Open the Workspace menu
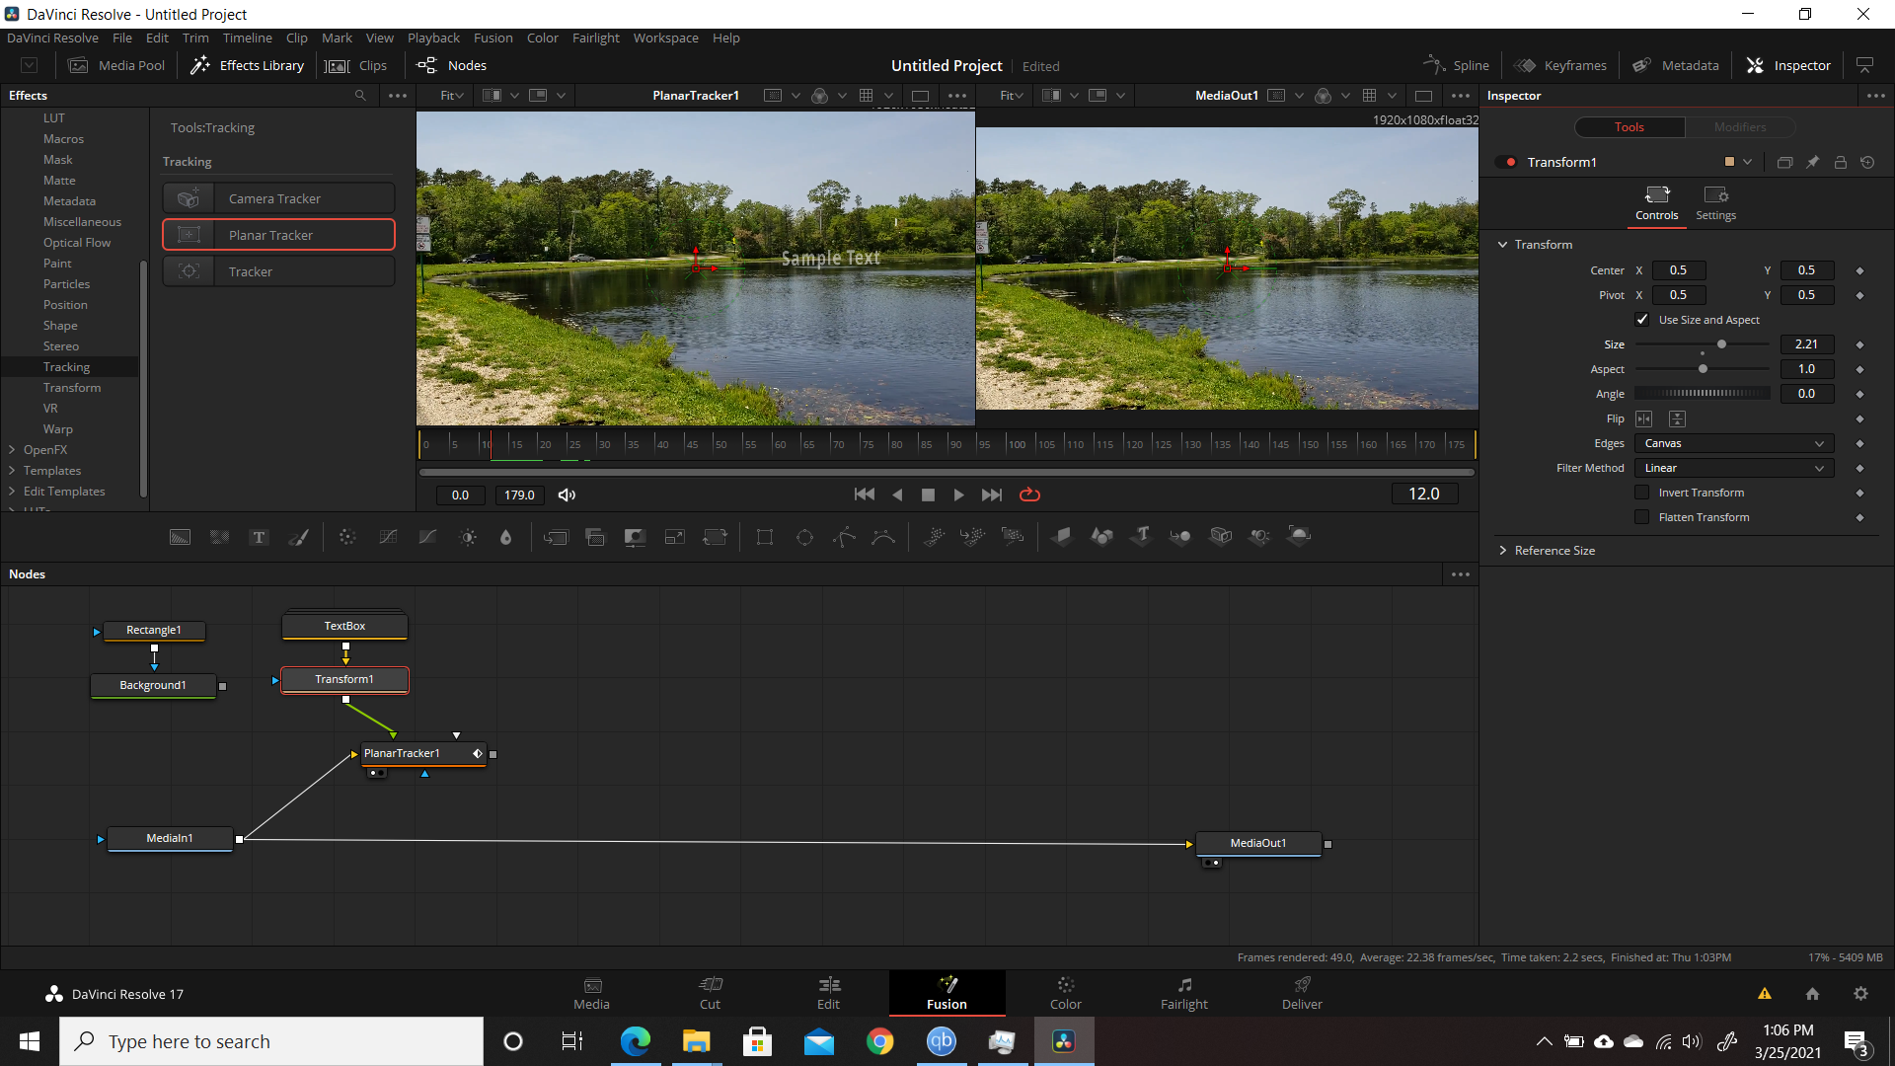 pos(665,38)
